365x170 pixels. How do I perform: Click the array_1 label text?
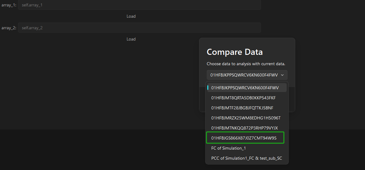coord(9,5)
